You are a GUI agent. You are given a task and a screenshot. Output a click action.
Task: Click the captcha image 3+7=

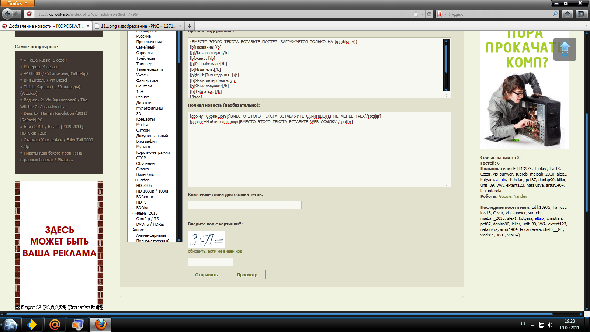tap(206, 239)
